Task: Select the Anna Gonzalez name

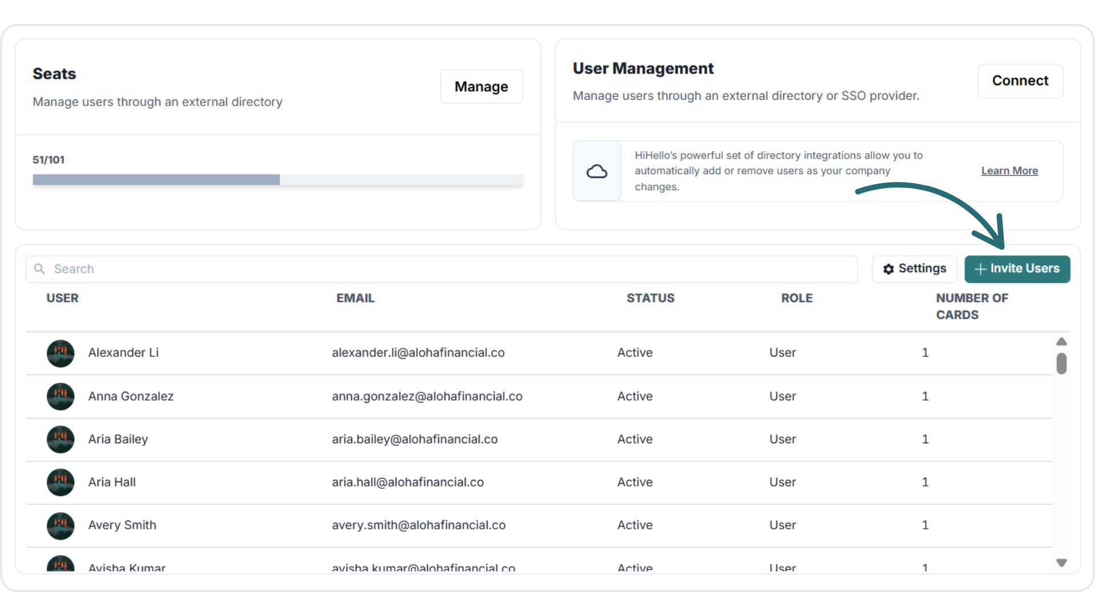Action: click(131, 396)
